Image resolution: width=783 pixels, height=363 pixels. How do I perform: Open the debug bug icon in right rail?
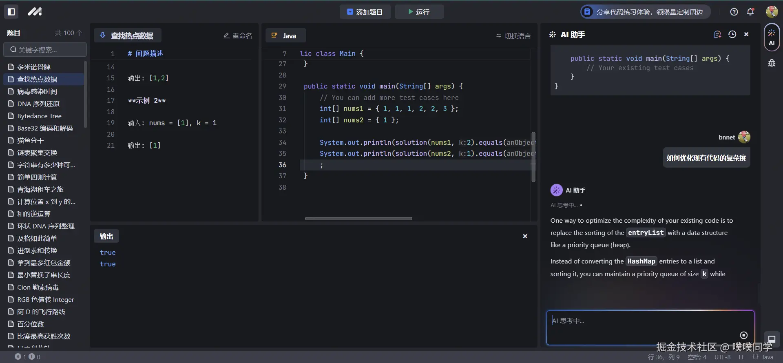pos(772,63)
